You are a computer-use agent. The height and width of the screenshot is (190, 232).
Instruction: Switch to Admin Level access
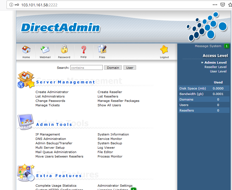[215, 63]
